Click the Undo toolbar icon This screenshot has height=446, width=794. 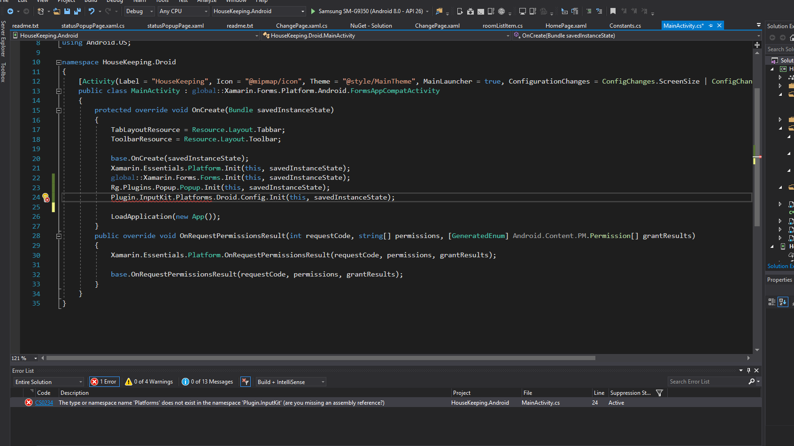91,11
